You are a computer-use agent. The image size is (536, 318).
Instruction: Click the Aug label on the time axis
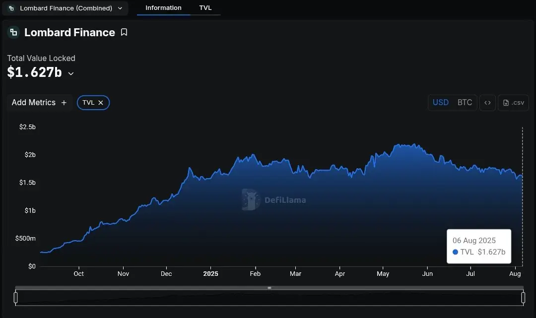pos(515,273)
